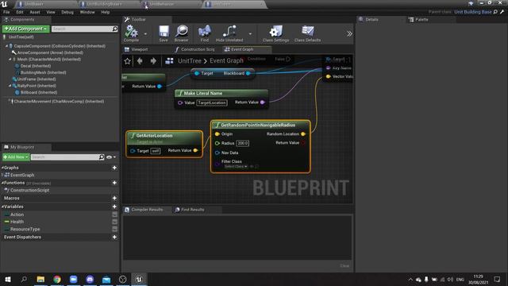
Task: Open the Edit menu
Action: click(x=20, y=12)
